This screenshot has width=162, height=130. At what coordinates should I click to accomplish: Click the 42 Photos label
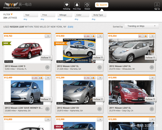[113, 103]
